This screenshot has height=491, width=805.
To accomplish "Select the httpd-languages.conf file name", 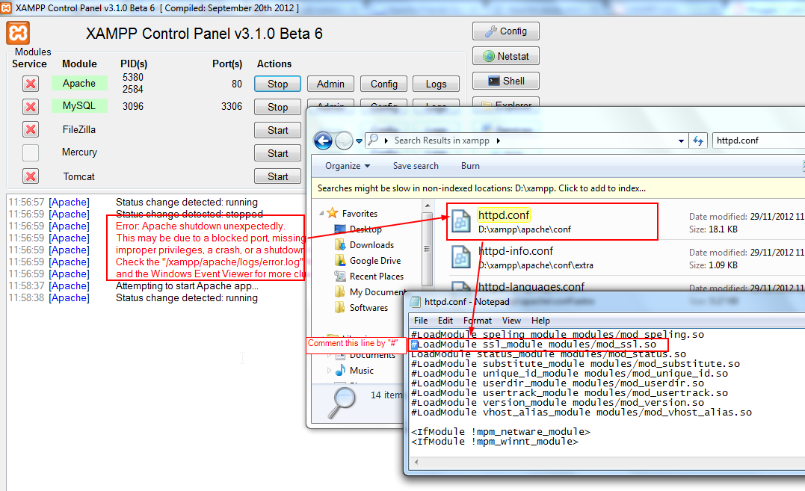I will pyautogui.click(x=531, y=287).
